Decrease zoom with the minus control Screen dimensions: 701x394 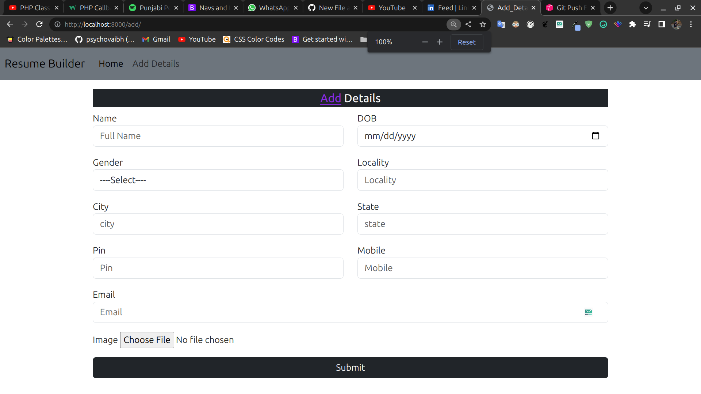click(425, 42)
